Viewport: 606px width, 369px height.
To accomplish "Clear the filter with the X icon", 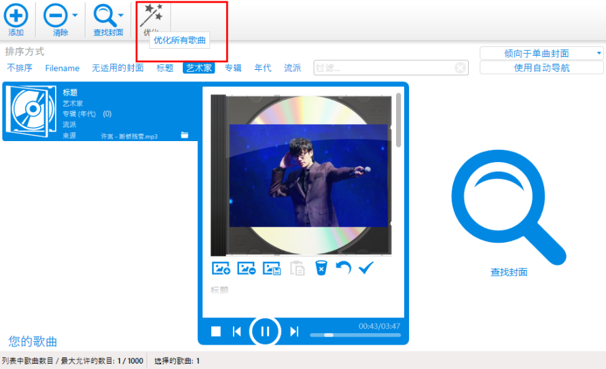I will tap(460, 68).
